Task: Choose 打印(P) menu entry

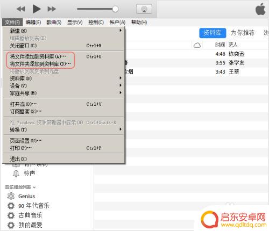Action: tap(64, 148)
